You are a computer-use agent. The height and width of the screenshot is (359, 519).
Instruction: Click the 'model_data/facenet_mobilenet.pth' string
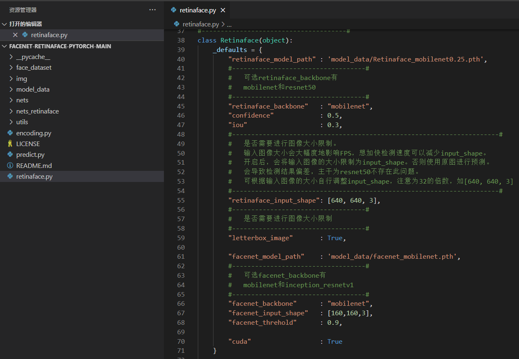[392, 257]
